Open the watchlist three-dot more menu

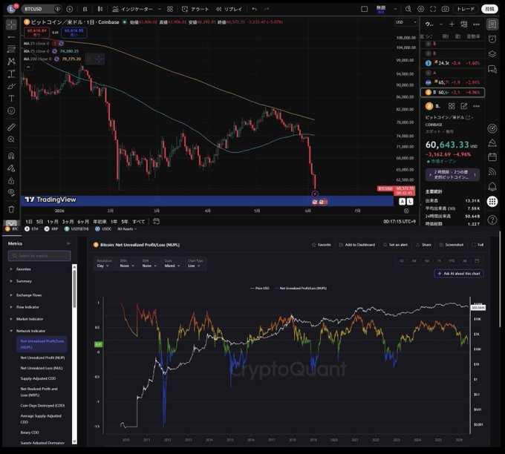476,24
